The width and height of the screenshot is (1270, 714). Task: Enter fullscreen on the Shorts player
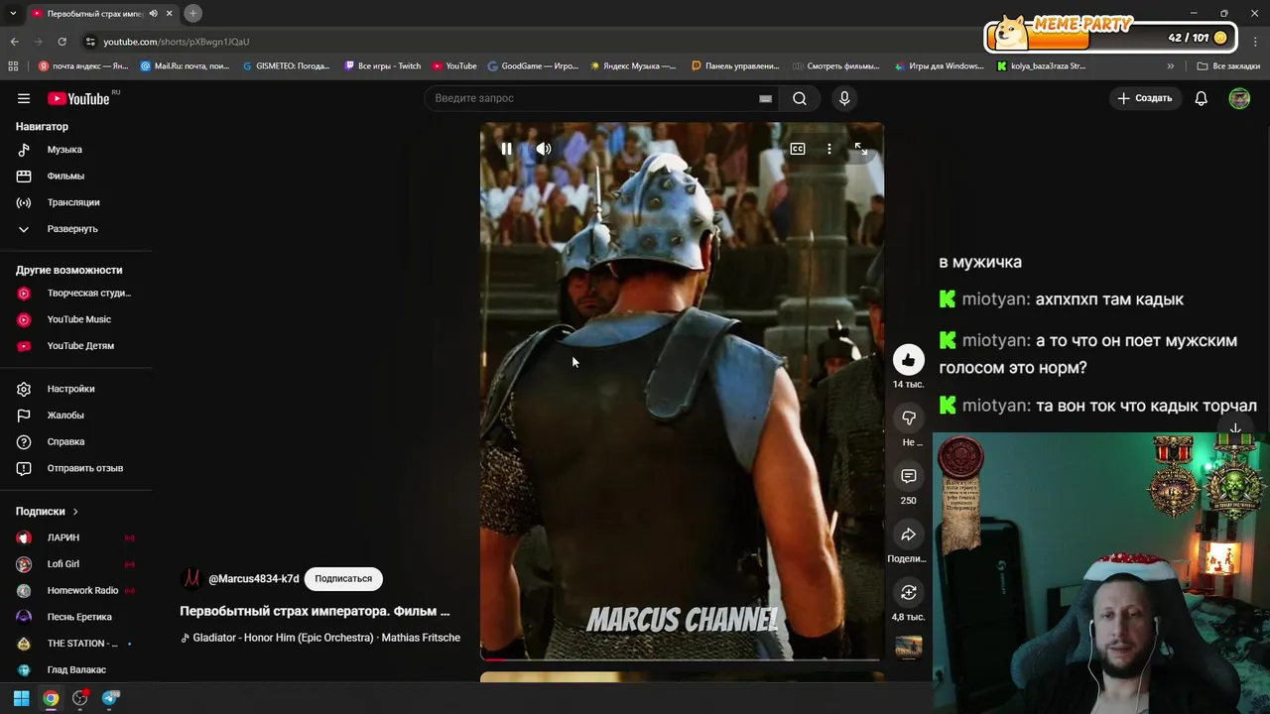coord(861,149)
